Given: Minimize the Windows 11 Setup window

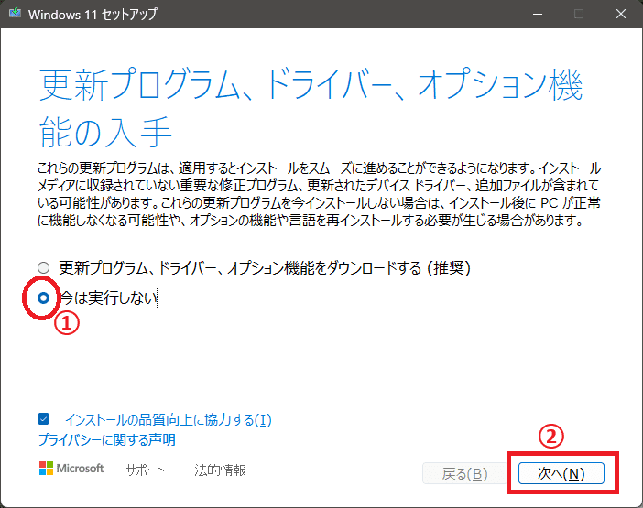Looking at the screenshot, I should tap(537, 15).
